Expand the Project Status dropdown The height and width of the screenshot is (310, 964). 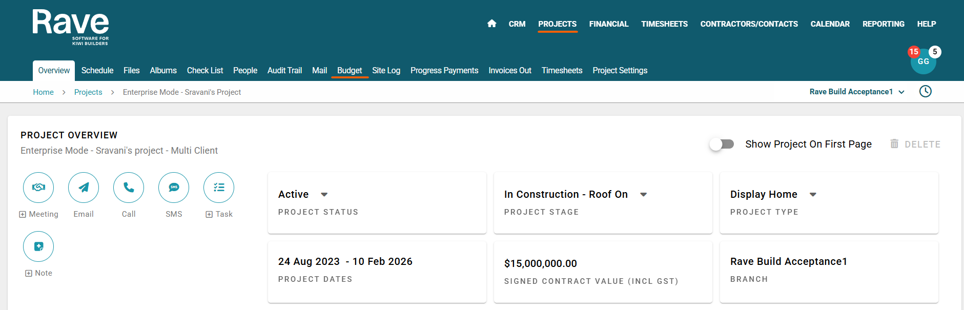(x=324, y=195)
